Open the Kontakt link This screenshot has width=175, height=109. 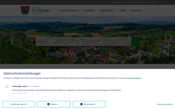[151, 2]
